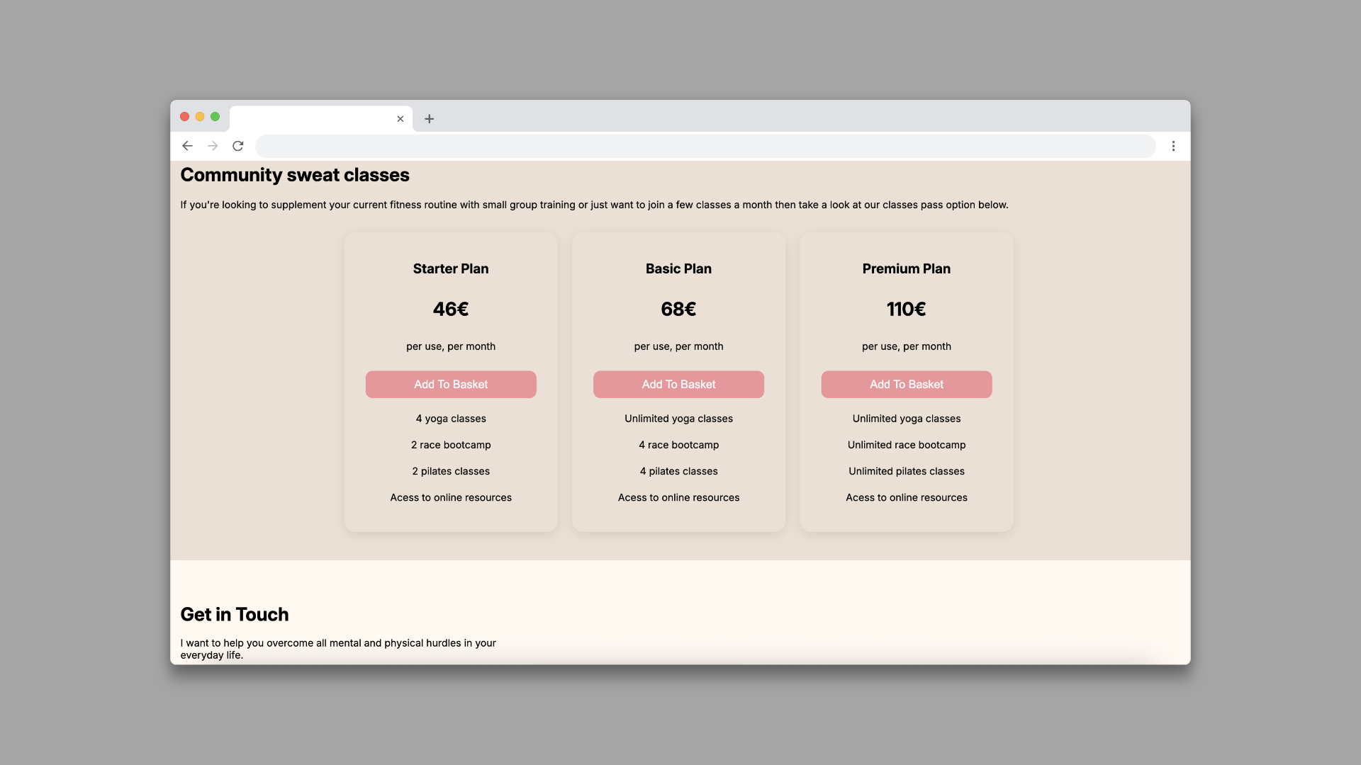Click the green maximize window dot
This screenshot has height=765, width=1361.
coord(215,117)
